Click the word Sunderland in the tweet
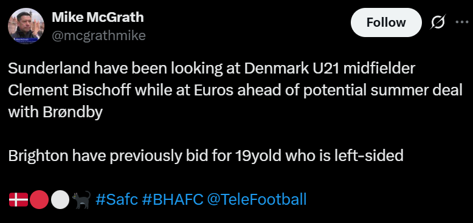 click(49, 69)
